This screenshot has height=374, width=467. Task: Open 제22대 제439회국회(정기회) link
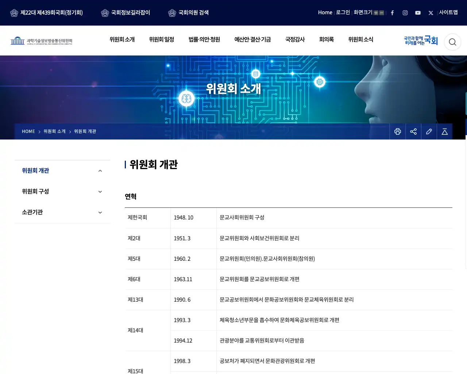tap(46, 13)
